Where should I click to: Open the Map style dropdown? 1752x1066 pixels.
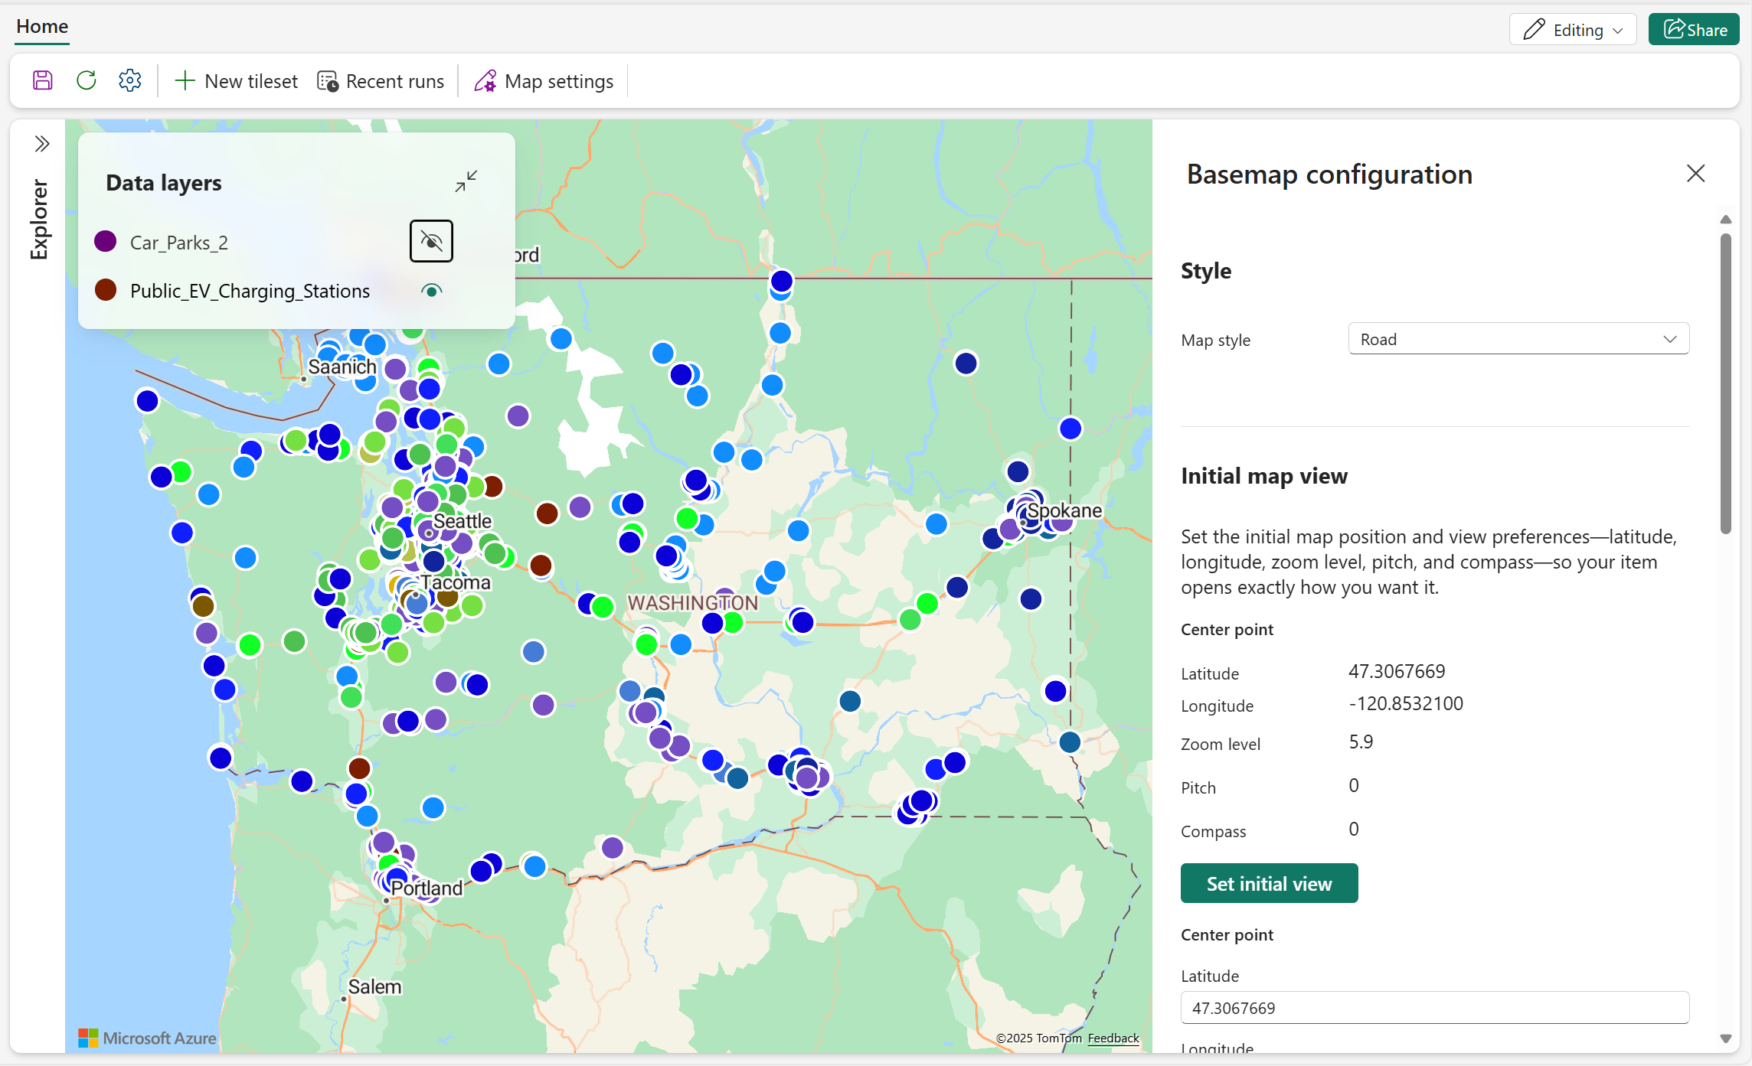[1518, 339]
